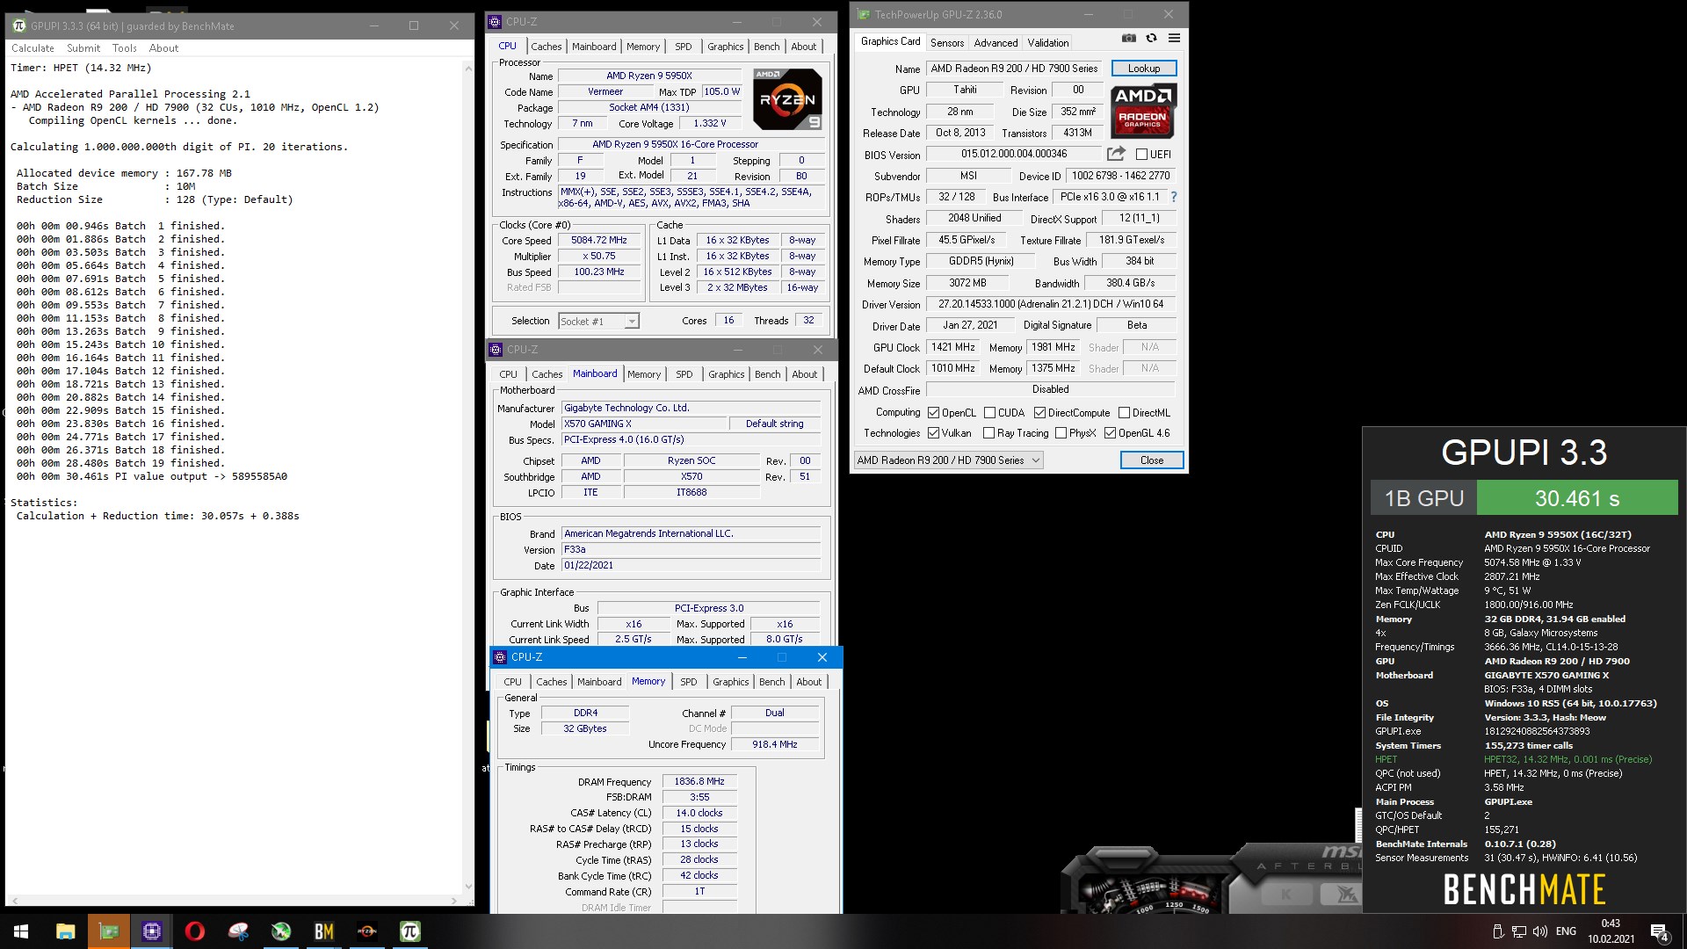Image resolution: width=1687 pixels, height=949 pixels.
Task: Switch to Validation tab in GPU-Z
Action: (x=1048, y=42)
